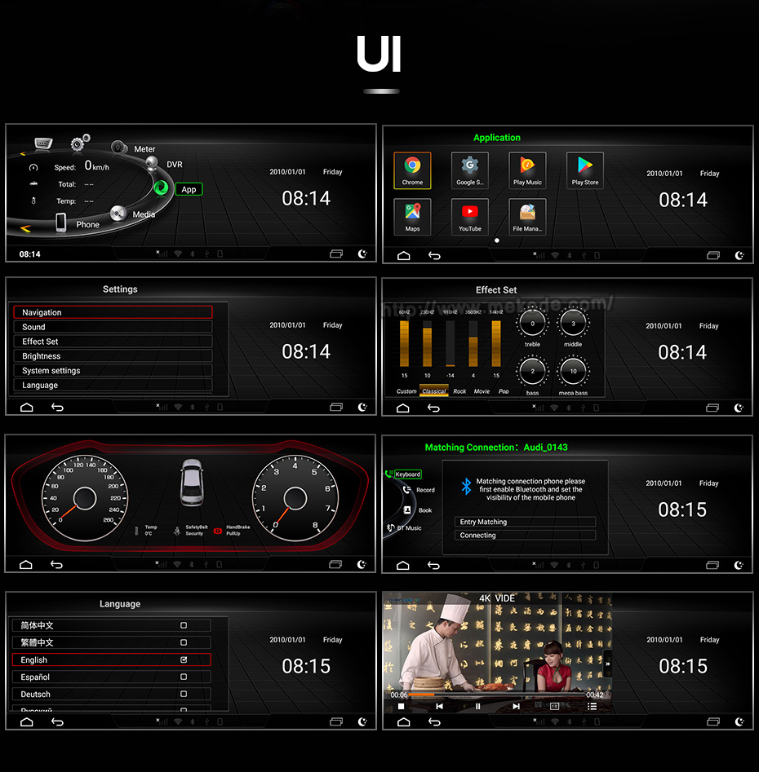
Task: Click the Entry Matching button
Action: [525, 522]
